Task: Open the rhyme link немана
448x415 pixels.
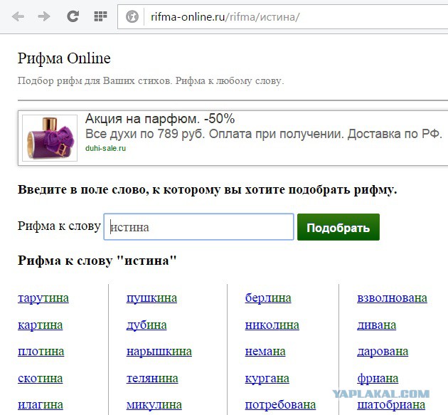Action: (265, 352)
